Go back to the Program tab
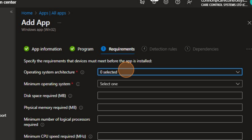 tap(82, 49)
